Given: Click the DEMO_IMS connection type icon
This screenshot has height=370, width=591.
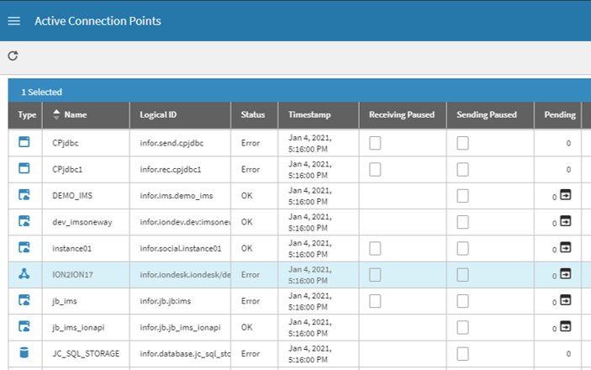Looking at the screenshot, I should pyautogui.click(x=24, y=195).
